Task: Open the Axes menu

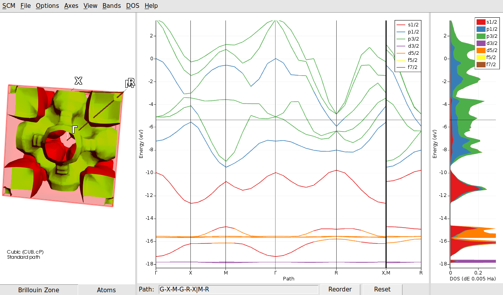Action: tap(71, 6)
